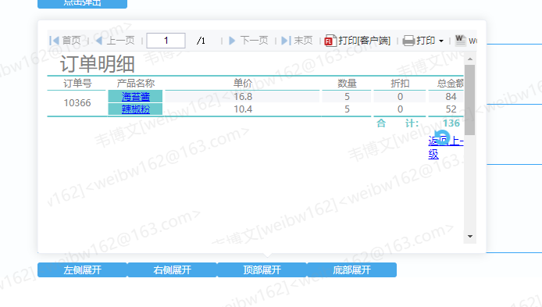Click the 顶部展开 button
542x307 pixels.
(262, 270)
